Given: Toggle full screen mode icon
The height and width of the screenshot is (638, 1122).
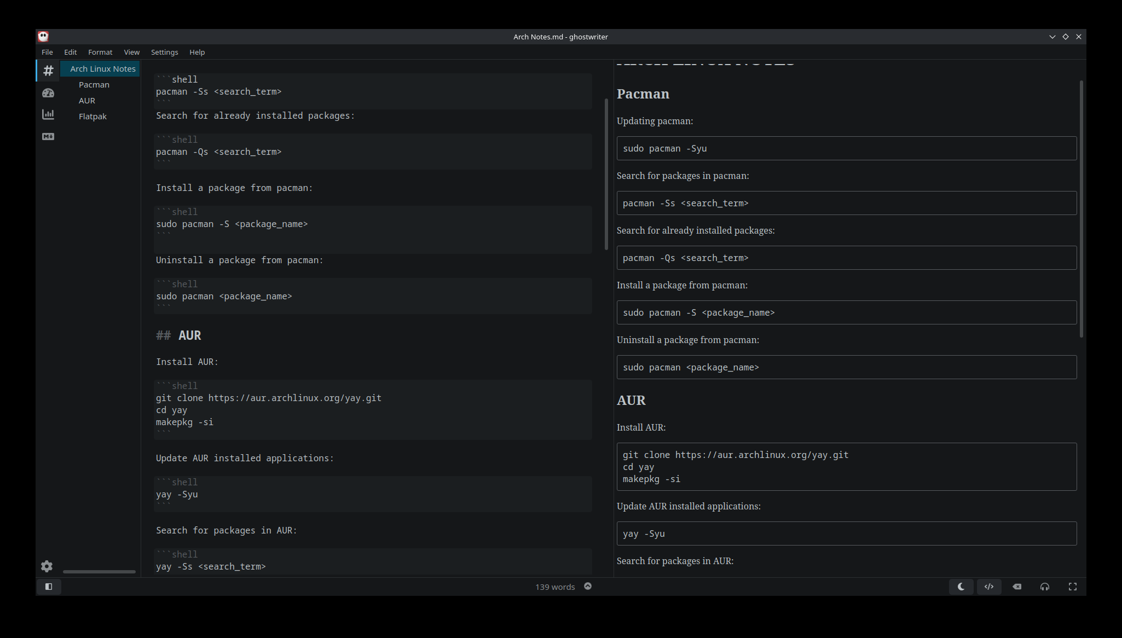Looking at the screenshot, I should [x=1073, y=587].
